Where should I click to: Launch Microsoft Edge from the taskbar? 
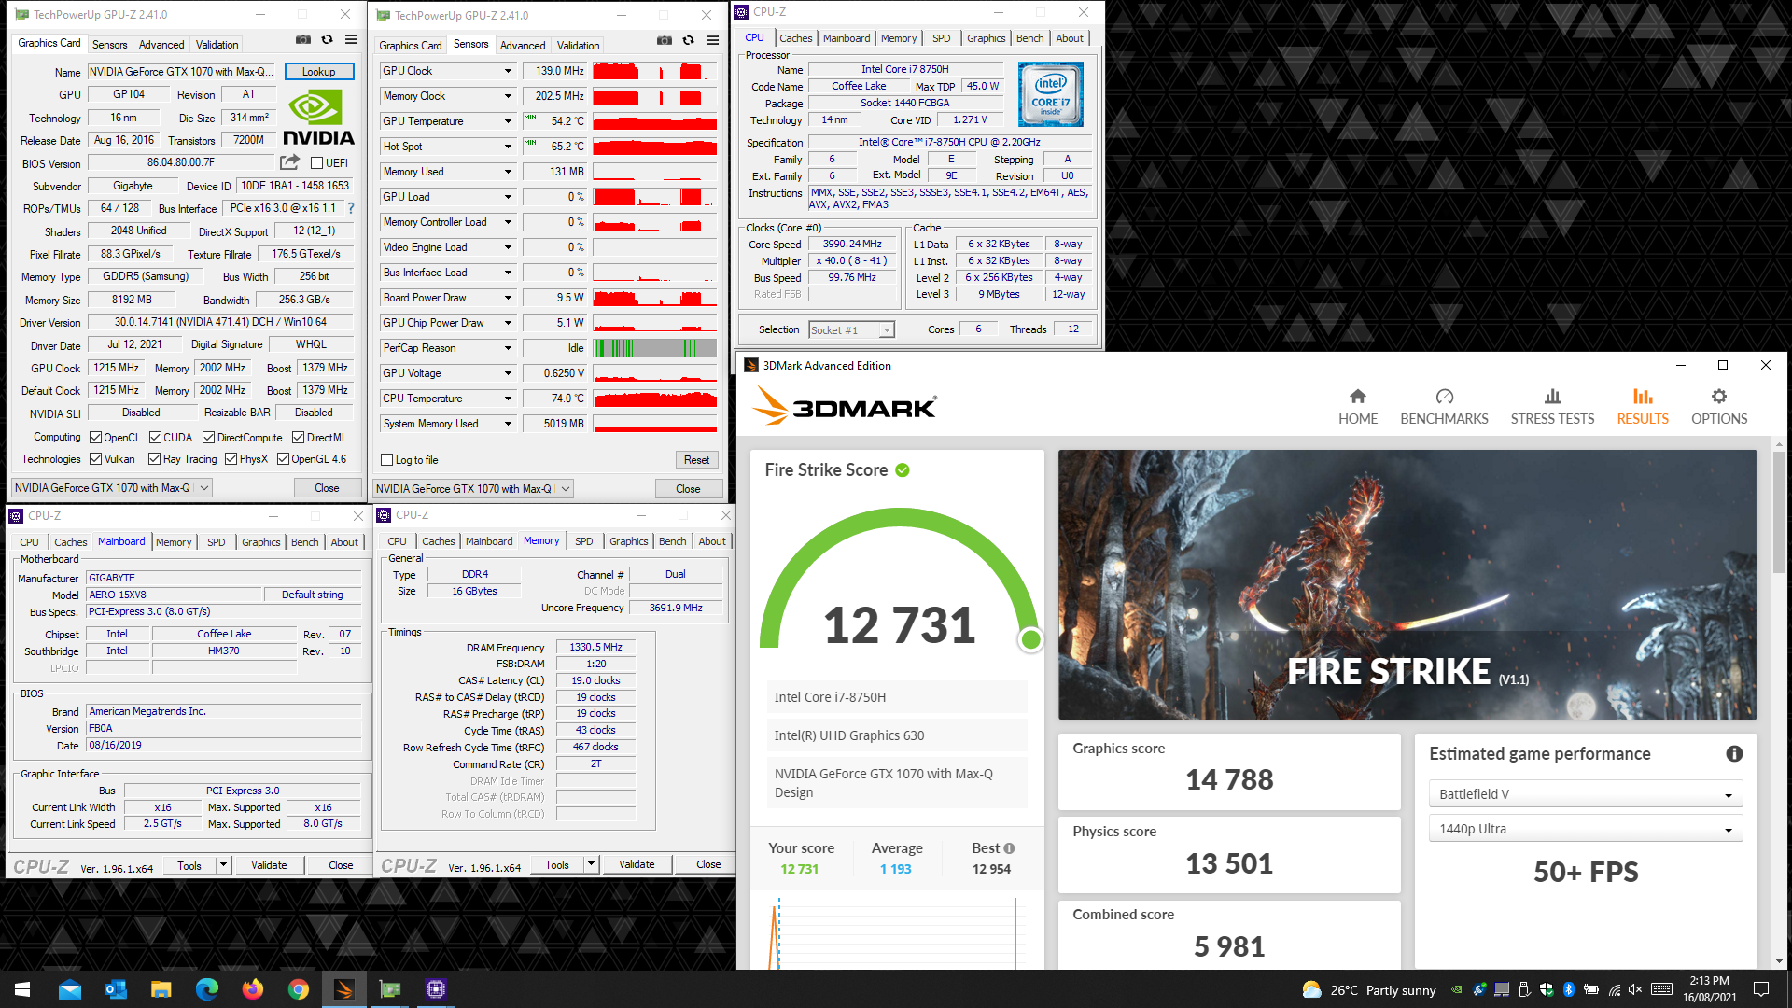pyautogui.click(x=207, y=989)
